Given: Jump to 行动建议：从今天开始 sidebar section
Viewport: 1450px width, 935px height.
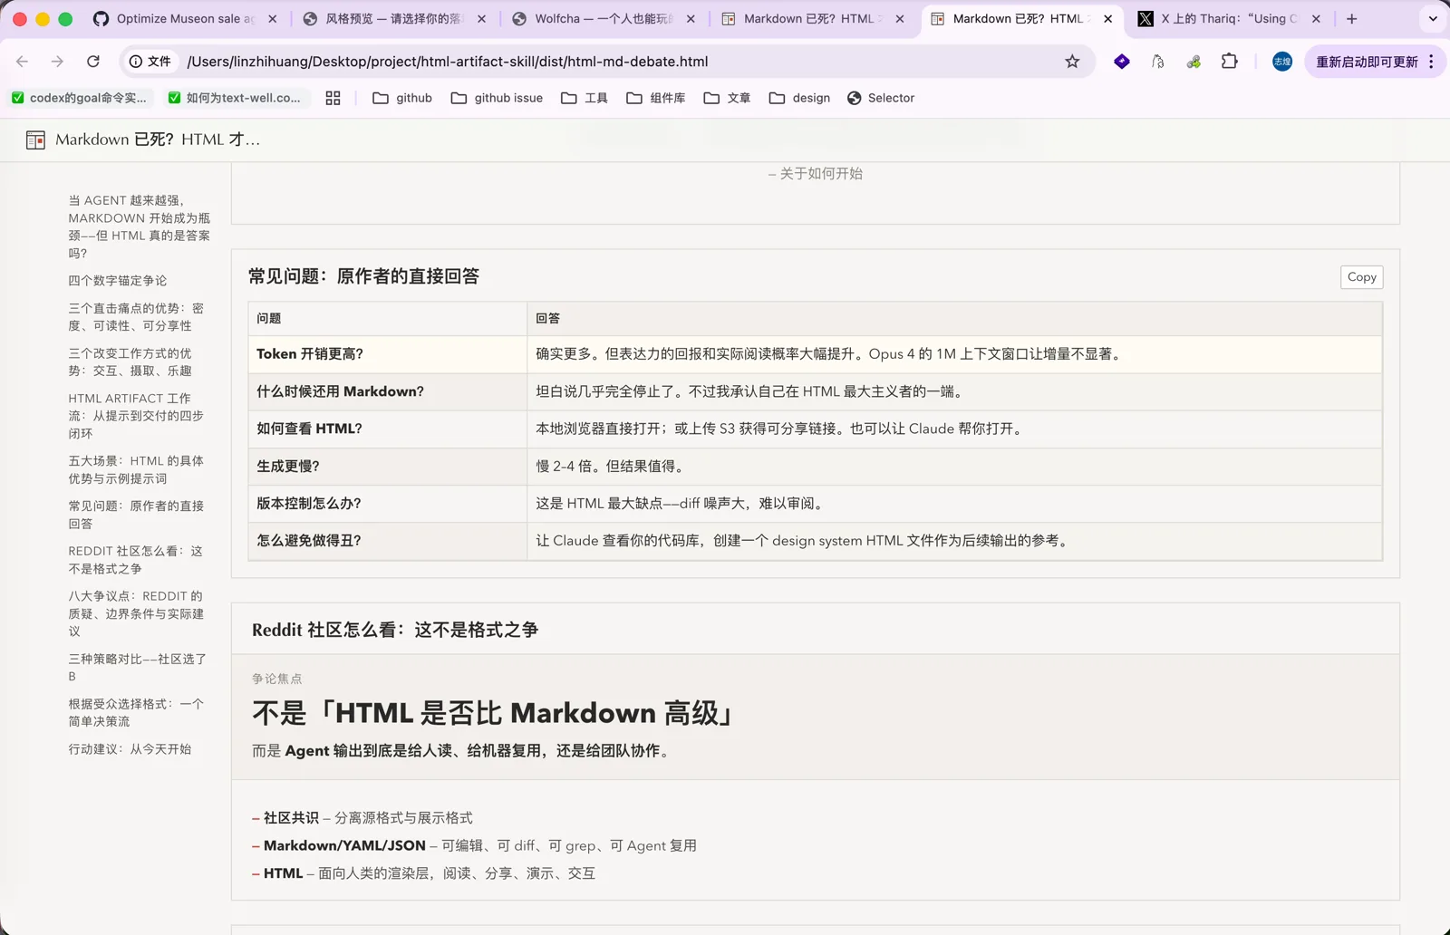Looking at the screenshot, I should pos(130,749).
